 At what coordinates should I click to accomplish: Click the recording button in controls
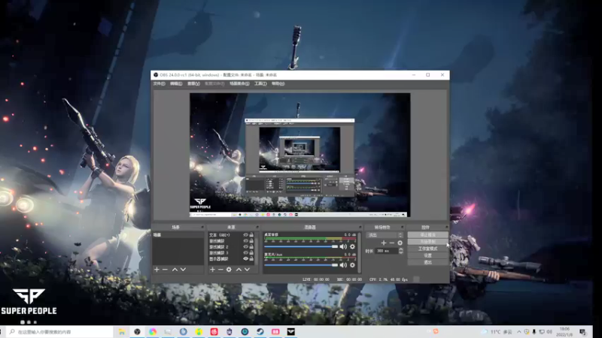[427, 242]
